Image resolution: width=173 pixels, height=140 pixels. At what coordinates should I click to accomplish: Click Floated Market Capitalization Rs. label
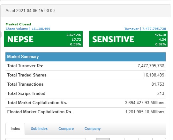[40, 112]
